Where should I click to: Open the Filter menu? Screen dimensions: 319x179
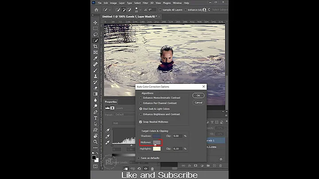point(145,3)
